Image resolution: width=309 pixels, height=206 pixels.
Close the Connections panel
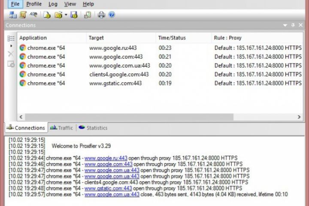click(x=300, y=25)
